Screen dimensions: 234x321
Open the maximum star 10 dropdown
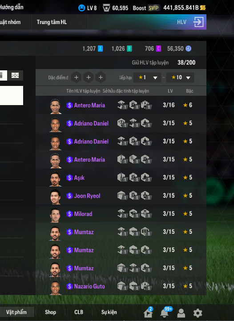(x=180, y=77)
